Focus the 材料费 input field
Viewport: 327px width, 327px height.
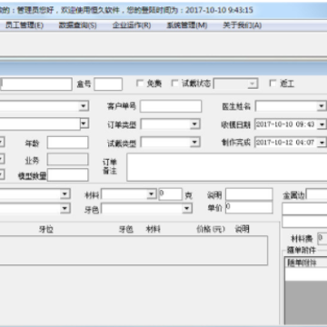(322, 239)
